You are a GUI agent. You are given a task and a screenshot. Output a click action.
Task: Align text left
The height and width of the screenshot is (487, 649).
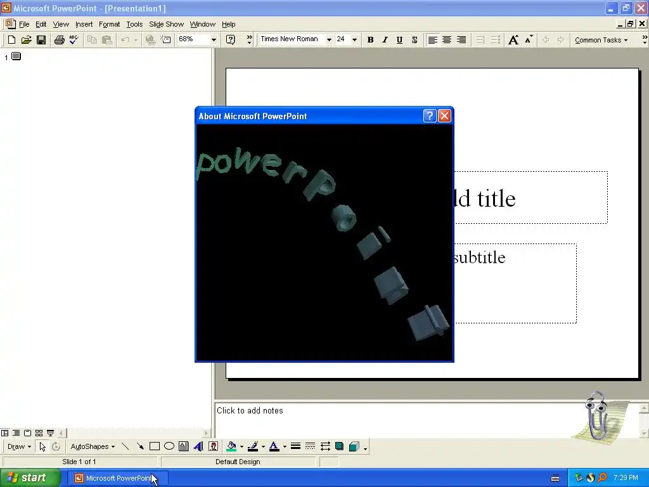click(x=432, y=40)
